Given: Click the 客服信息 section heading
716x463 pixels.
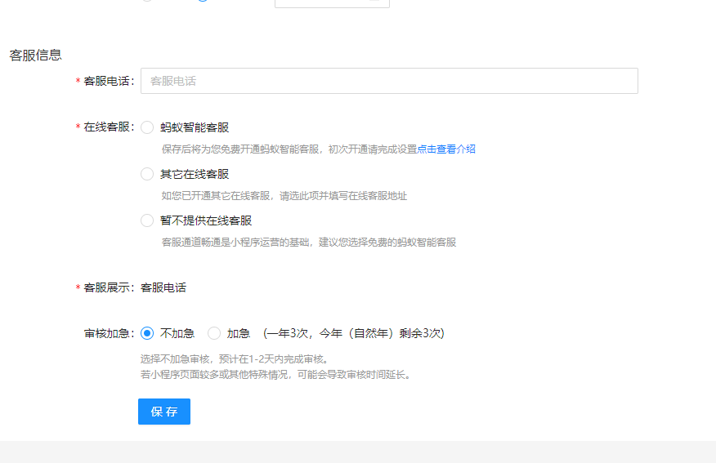Looking at the screenshot, I should pyautogui.click(x=36, y=56).
